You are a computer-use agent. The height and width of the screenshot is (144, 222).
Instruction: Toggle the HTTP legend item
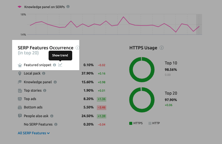point(154,123)
